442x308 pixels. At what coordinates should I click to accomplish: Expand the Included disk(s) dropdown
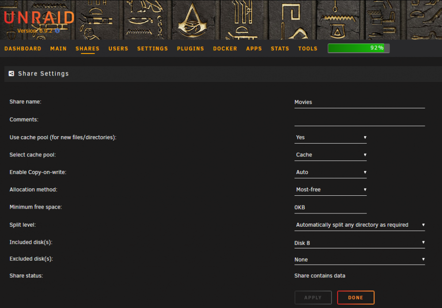[x=359, y=243]
